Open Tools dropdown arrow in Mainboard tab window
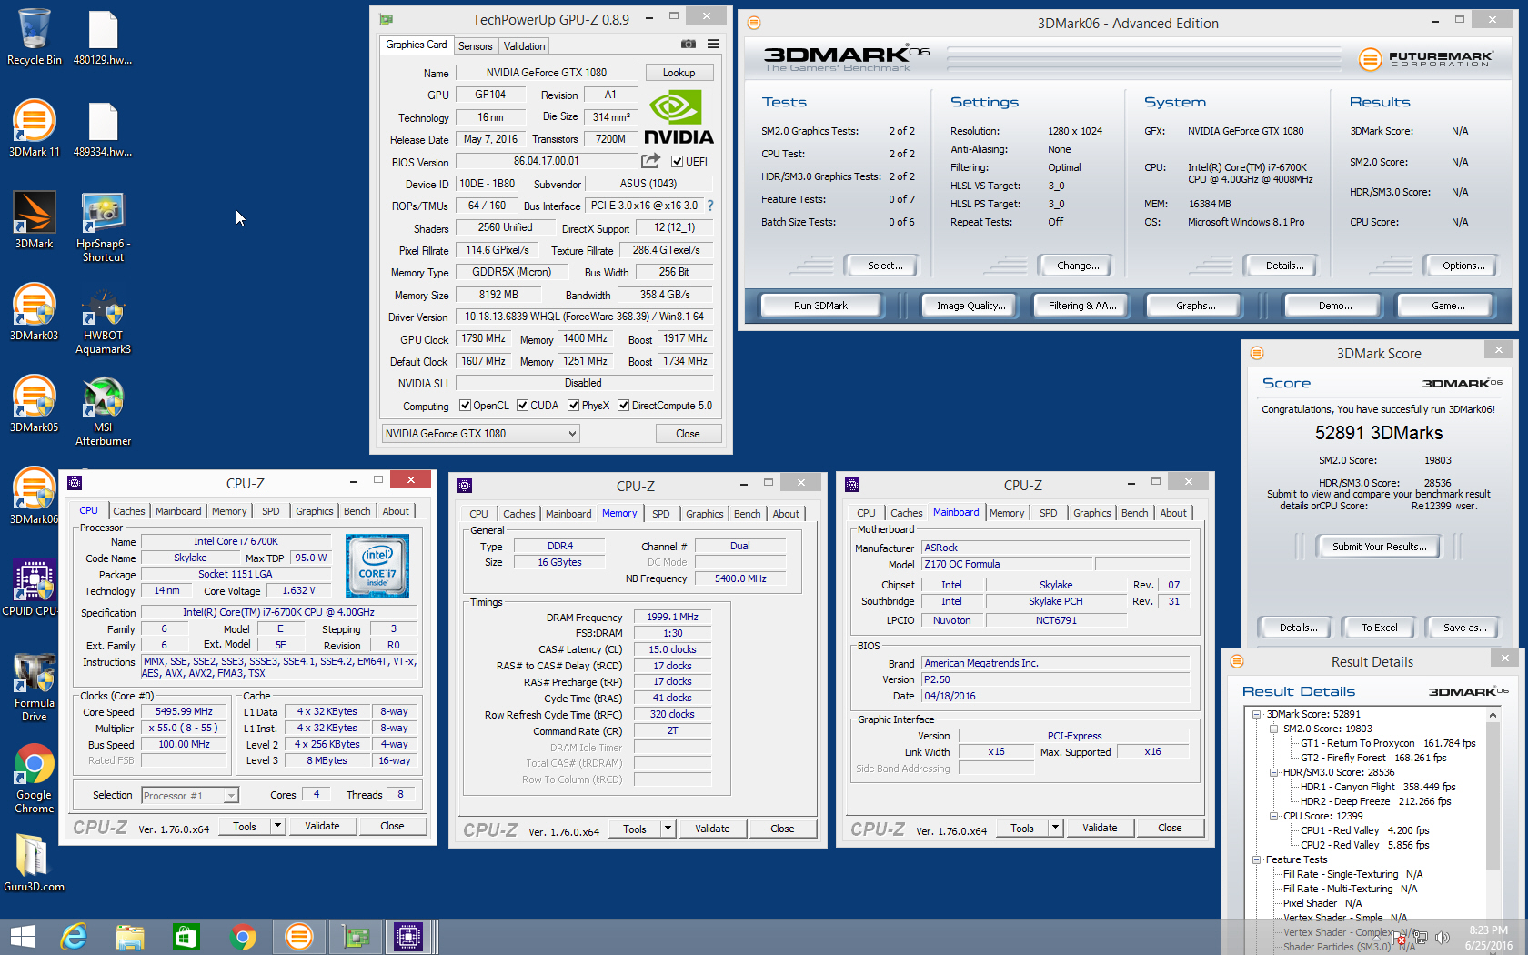The width and height of the screenshot is (1528, 955). [1056, 828]
